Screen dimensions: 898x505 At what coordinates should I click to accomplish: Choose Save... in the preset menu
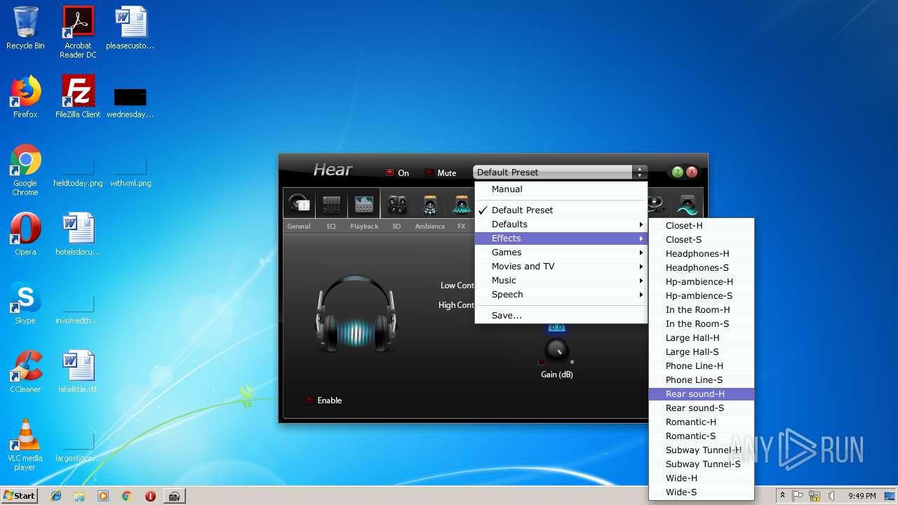point(561,316)
